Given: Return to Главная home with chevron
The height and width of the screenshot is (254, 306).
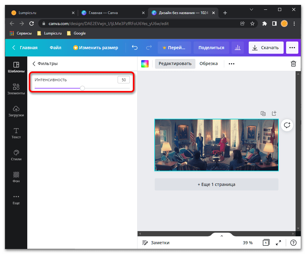Looking at the screenshot, I should (25, 47).
